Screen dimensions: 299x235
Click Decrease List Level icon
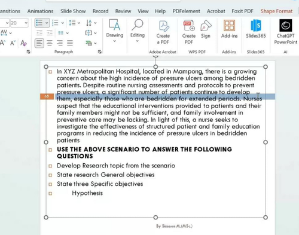39,33
